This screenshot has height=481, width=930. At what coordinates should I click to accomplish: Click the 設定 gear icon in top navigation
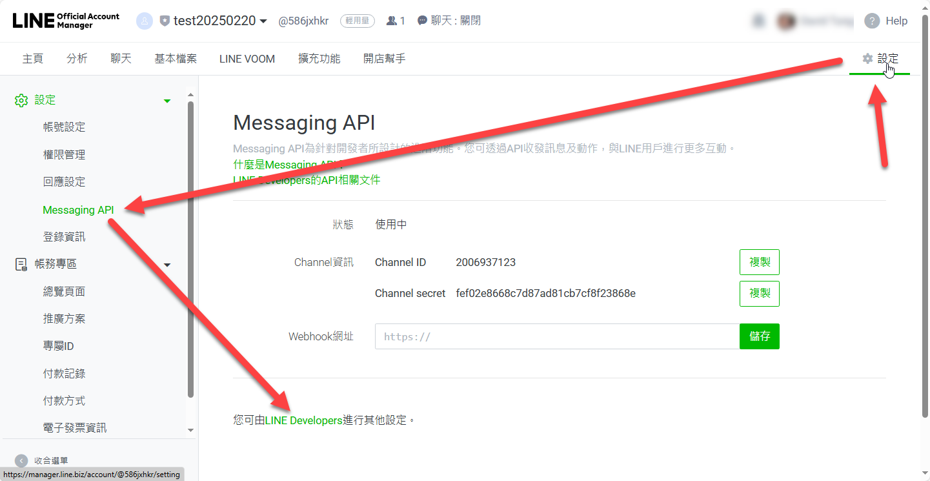(867, 59)
